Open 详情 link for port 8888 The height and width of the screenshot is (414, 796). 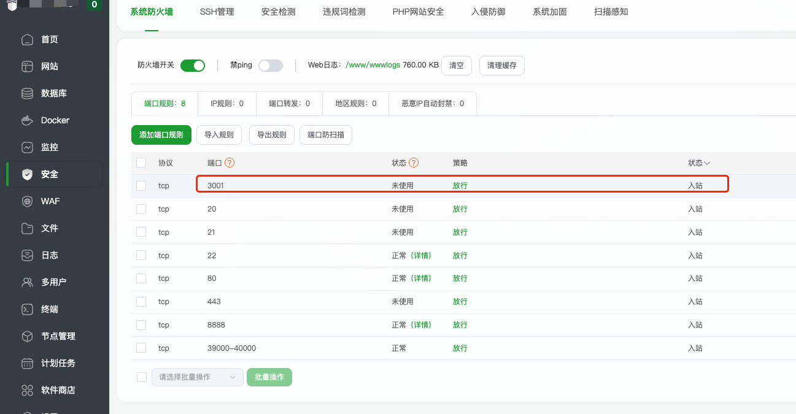(x=420, y=324)
